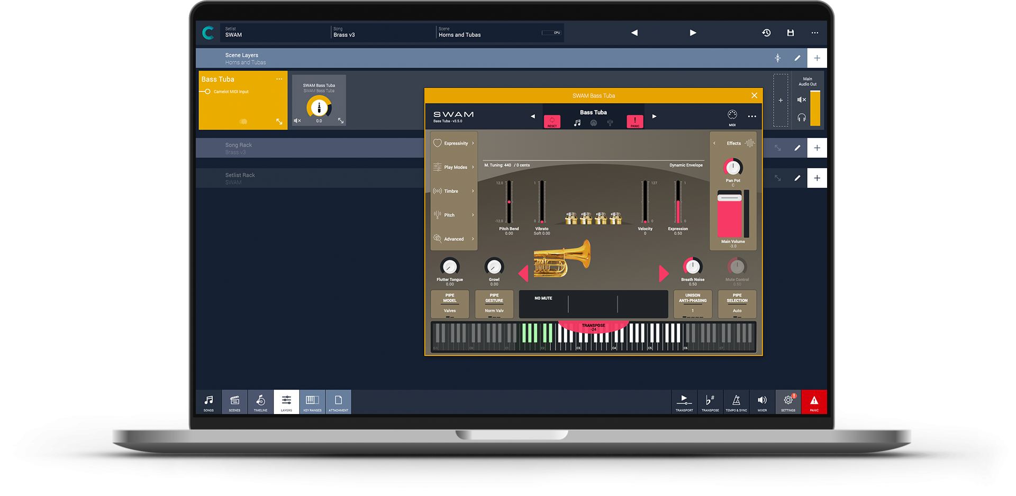Open the Scene Horns and Tubas selector
The width and height of the screenshot is (1016, 496).
487,32
